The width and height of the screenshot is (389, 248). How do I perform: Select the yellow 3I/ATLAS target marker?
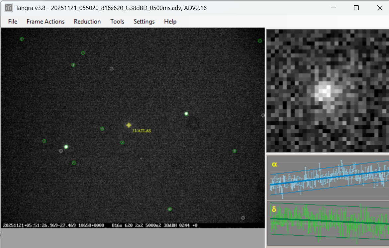click(x=129, y=125)
